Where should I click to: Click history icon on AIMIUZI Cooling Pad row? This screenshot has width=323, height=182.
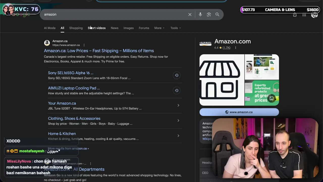(x=177, y=90)
